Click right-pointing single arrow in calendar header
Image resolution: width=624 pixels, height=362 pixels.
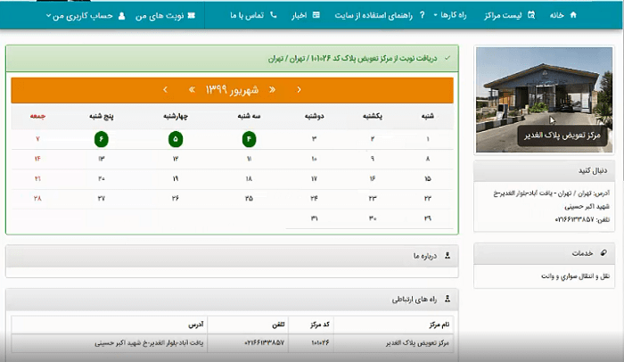pos(299,90)
